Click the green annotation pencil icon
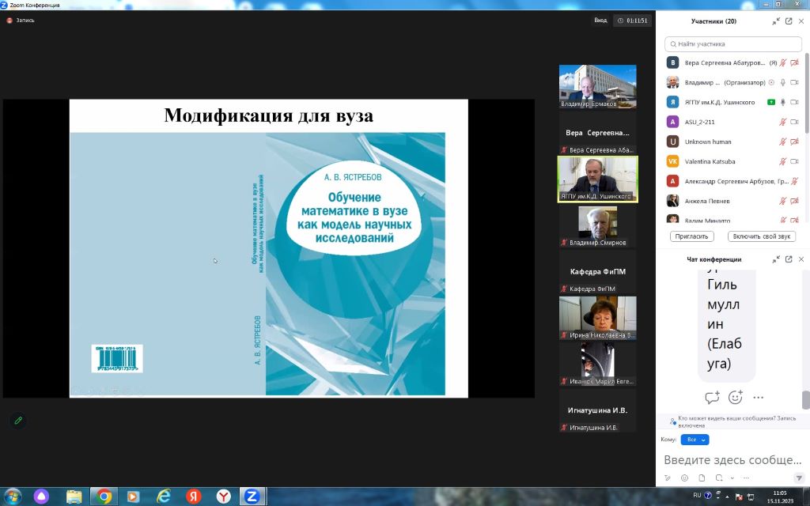The height and width of the screenshot is (506, 810). point(18,420)
